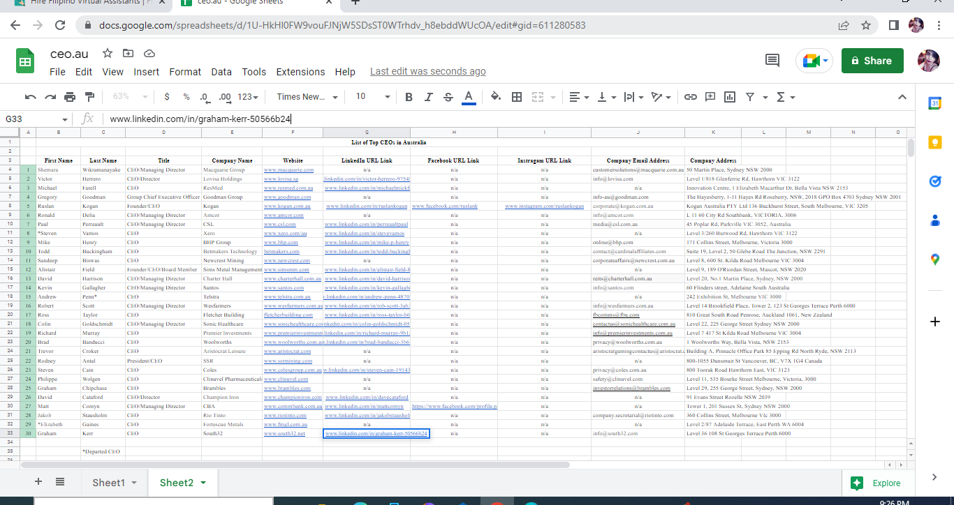Open the Borders tool

pos(517,97)
